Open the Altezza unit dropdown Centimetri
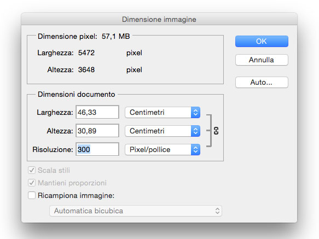This screenshot has width=319, height=239. [x=163, y=131]
